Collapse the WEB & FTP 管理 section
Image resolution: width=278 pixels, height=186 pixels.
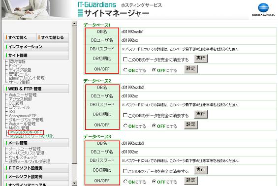[x=36, y=89]
